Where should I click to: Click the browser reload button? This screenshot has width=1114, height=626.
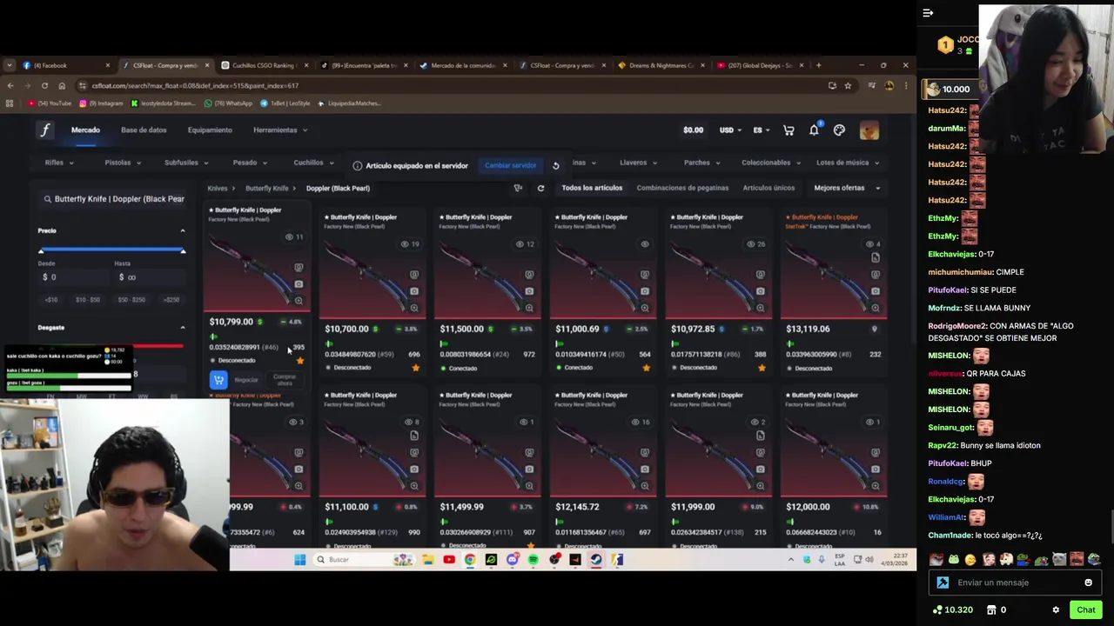pos(44,85)
